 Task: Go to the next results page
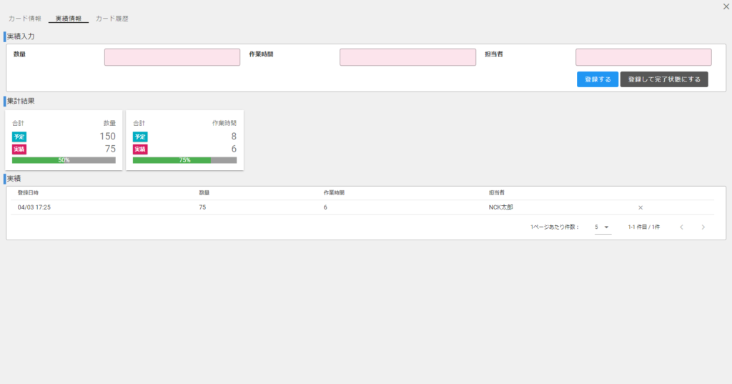(703, 227)
